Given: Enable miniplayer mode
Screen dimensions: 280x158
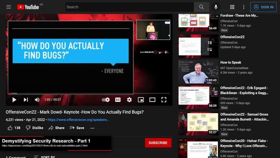Looking at the screenshot, I should point(141,100).
